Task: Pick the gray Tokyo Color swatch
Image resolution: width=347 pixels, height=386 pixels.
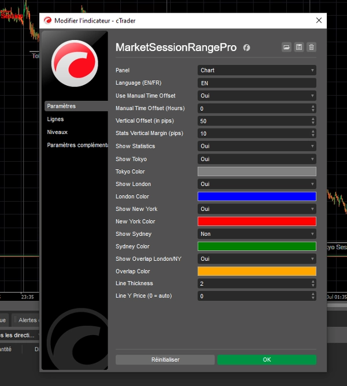Action: 257,172
